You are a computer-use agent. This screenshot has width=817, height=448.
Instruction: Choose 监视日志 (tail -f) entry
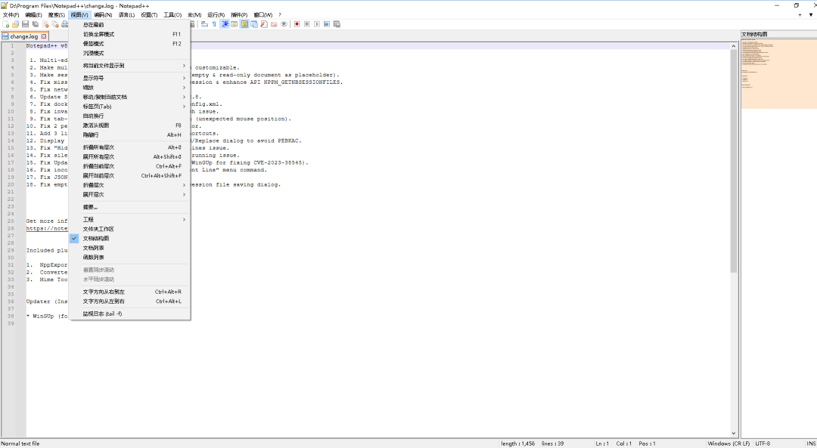point(130,314)
